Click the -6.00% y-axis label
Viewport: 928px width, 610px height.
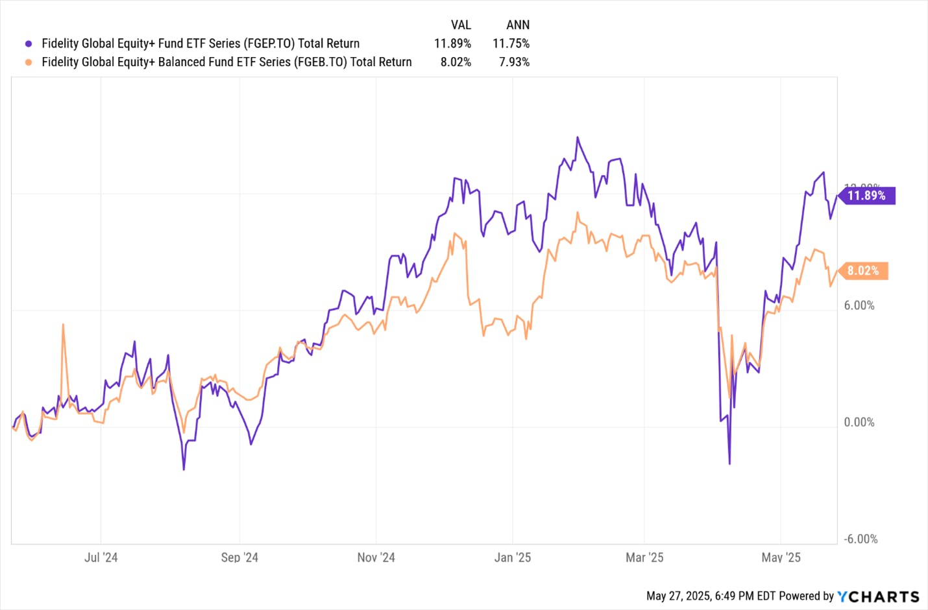[861, 539]
